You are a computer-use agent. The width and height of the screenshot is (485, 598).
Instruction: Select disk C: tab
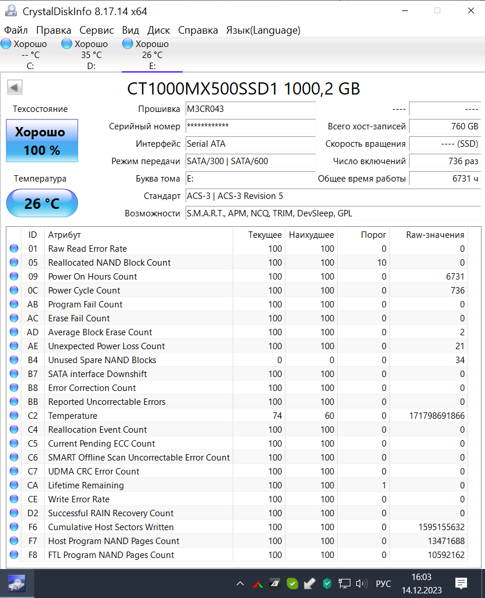[30, 55]
